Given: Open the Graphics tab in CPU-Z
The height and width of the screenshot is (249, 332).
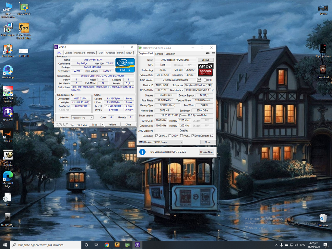Looking at the screenshot, I should (x=111, y=53).
